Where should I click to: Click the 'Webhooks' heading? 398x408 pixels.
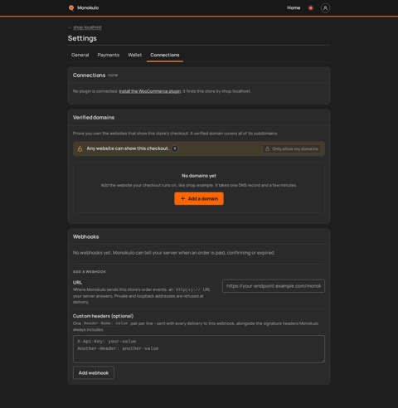(x=86, y=236)
